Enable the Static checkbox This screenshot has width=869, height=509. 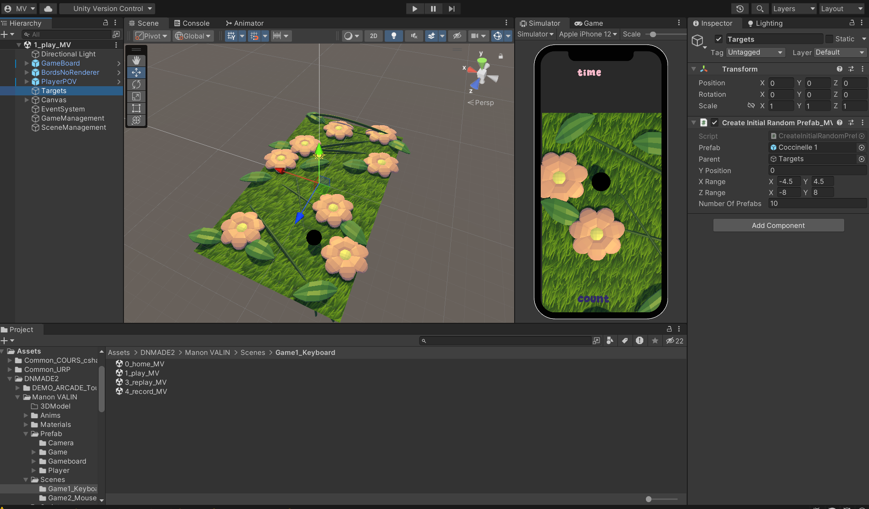pyautogui.click(x=829, y=39)
